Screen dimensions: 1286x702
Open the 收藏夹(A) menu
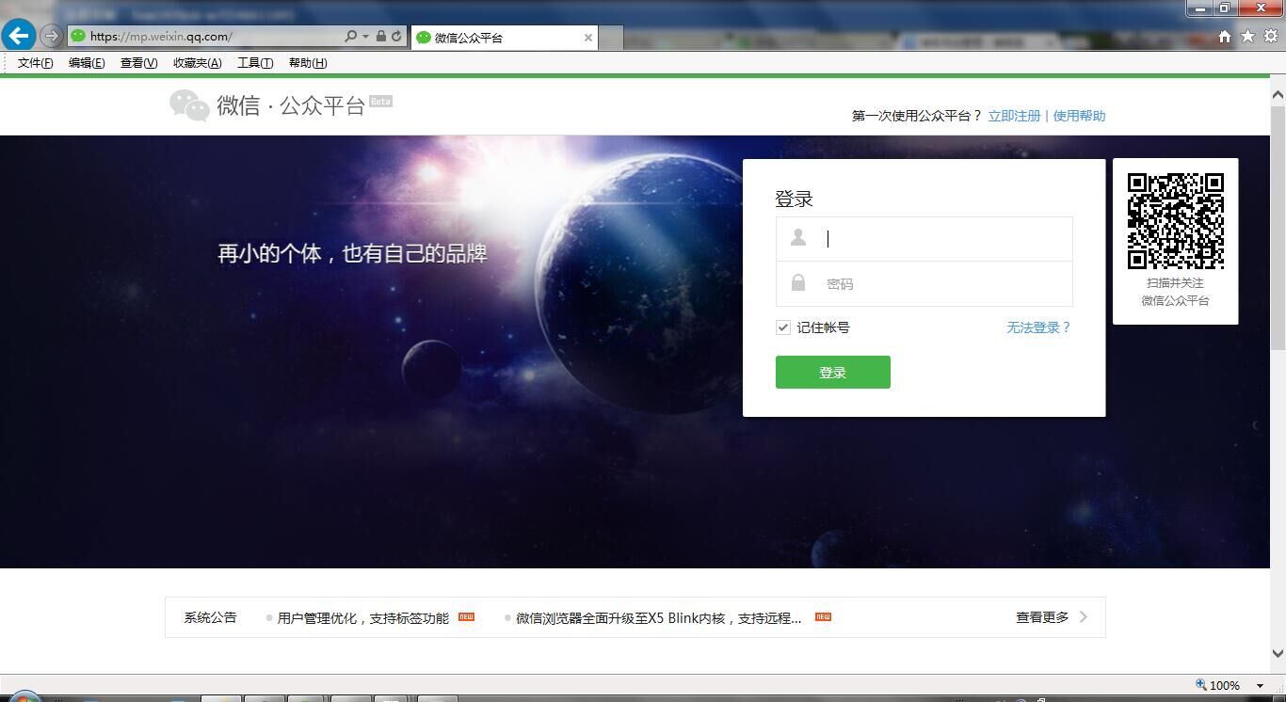[x=197, y=63]
